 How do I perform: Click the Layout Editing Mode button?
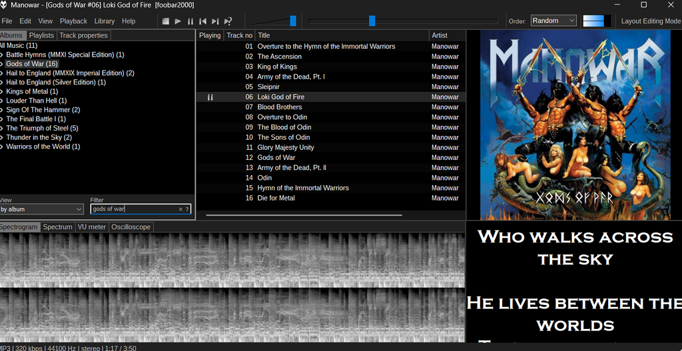tap(650, 21)
